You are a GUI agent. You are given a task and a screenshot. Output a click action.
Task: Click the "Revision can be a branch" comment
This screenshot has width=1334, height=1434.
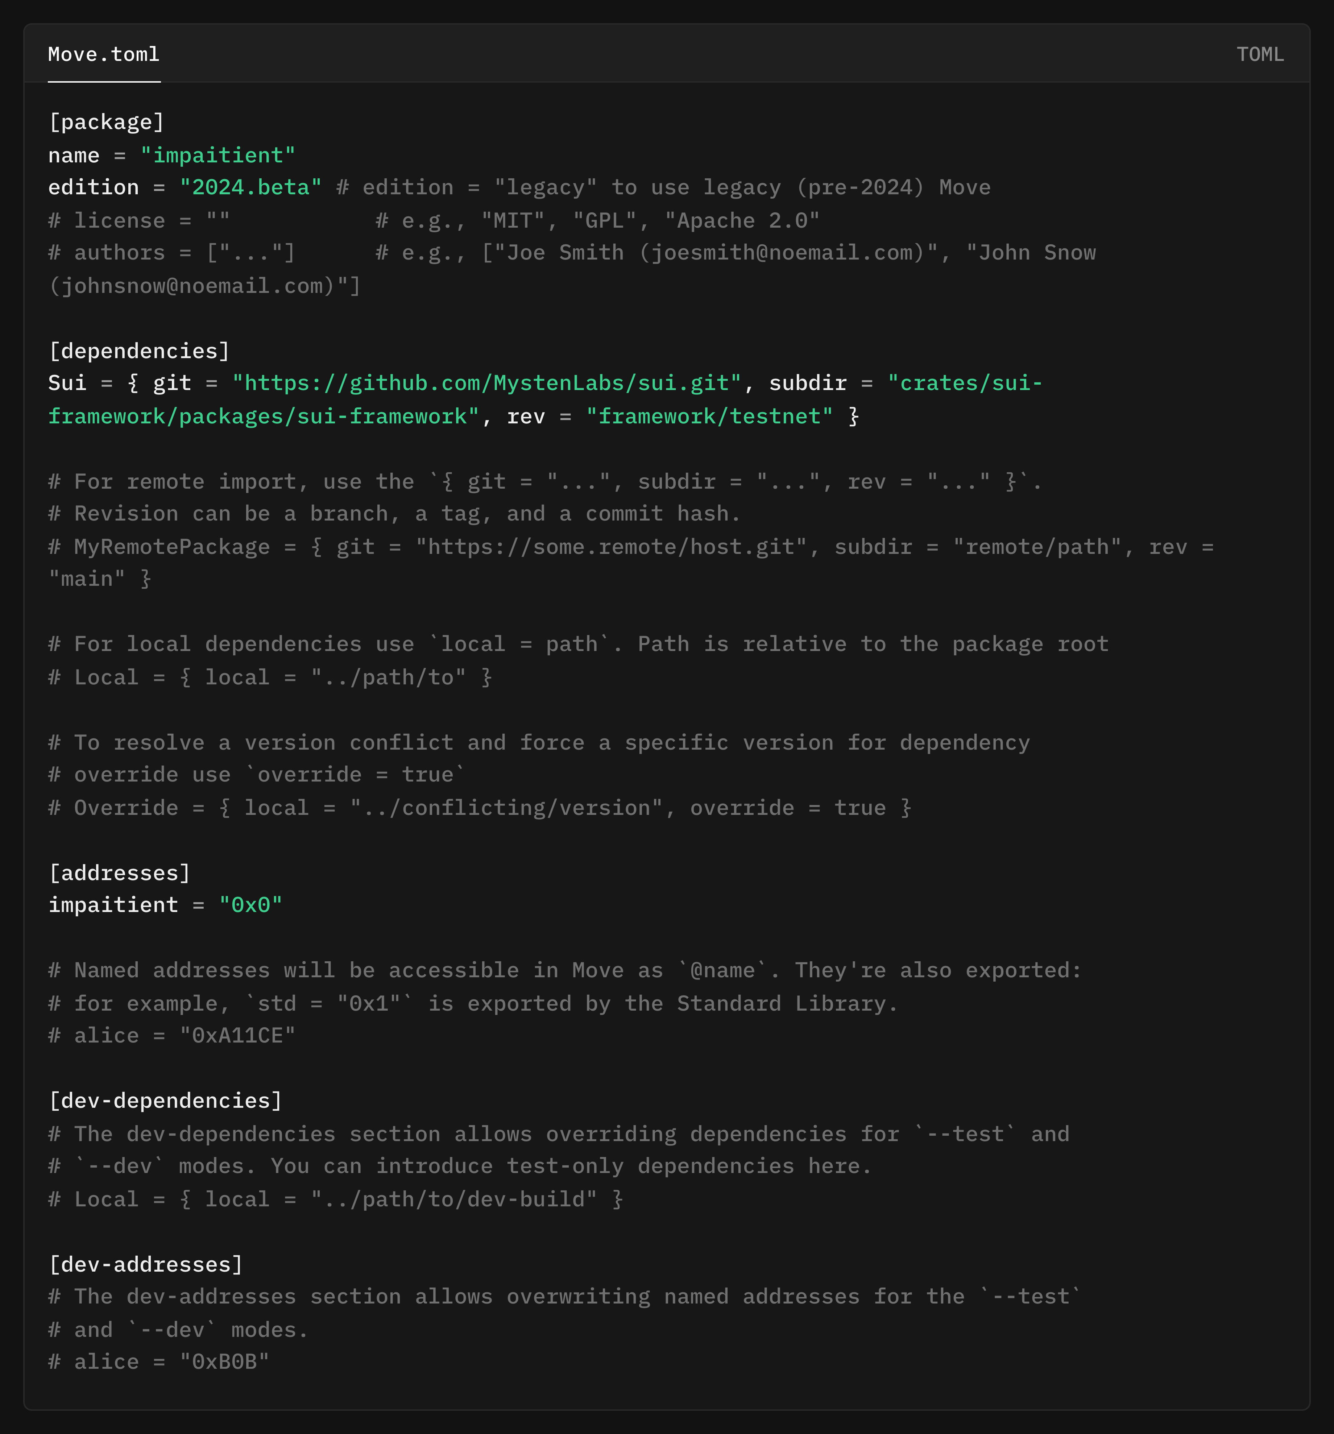click(394, 514)
